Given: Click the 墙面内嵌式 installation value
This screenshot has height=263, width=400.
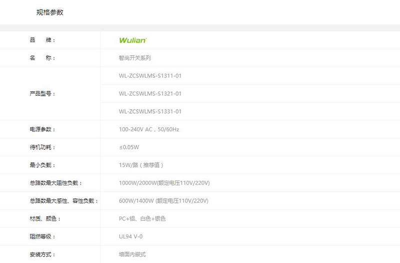Looking at the screenshot, I should click(132, 254).
